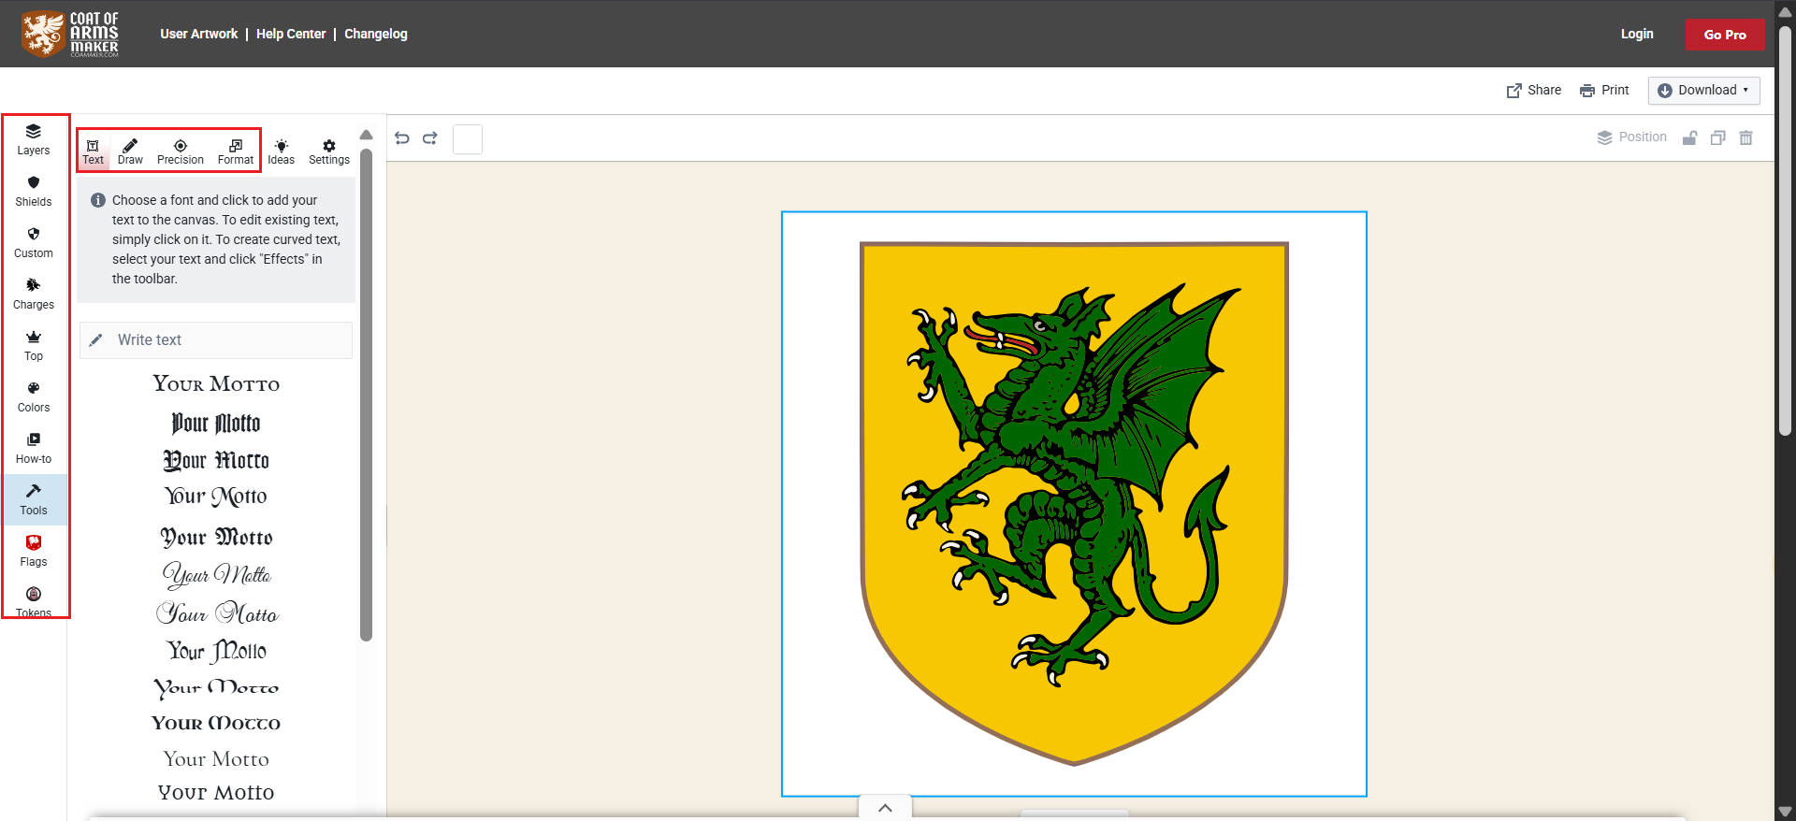Choose the second condensed blackletter Your Motto font

216,423
